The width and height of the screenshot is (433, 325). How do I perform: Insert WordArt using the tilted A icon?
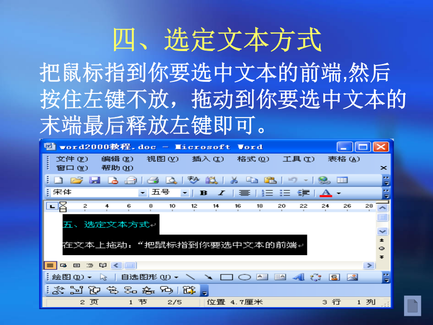click(x=298, y=277)
